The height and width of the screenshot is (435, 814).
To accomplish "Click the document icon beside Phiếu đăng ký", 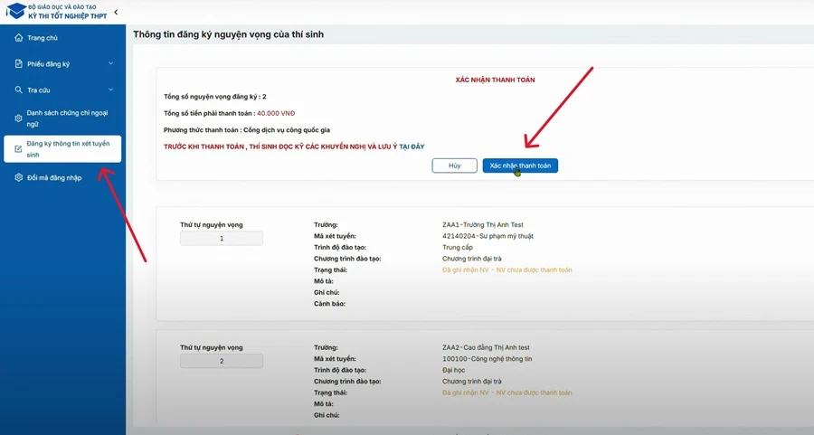I will pos(19,64).
